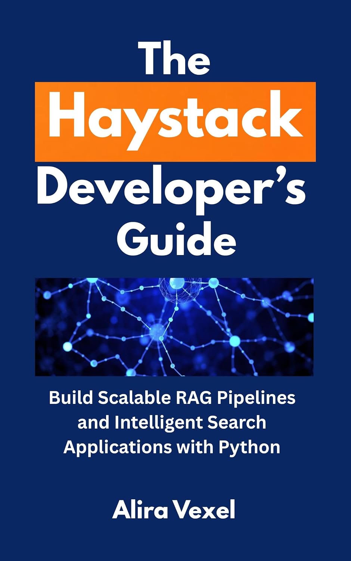
Task: Click the author name "Alira Vexel"
Action: (174, 510)
